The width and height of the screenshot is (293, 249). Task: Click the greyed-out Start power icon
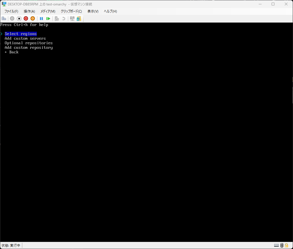point(12,19)
